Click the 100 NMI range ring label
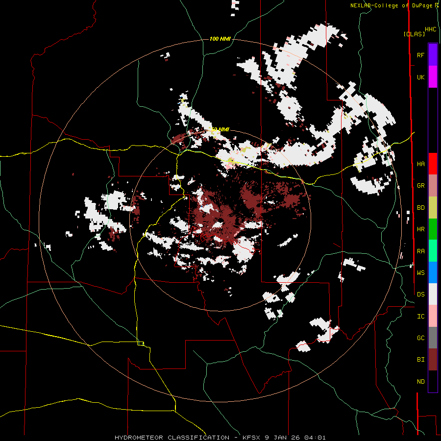 click(220, 39)
